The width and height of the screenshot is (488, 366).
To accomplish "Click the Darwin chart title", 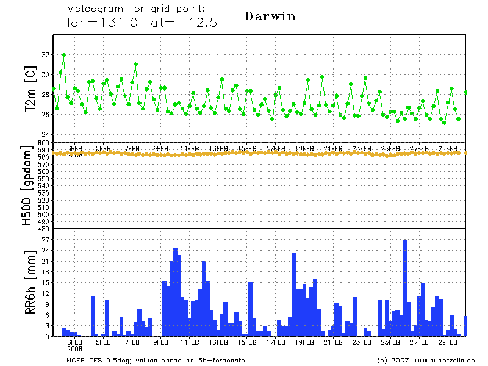I will click(x=270, y=16).
